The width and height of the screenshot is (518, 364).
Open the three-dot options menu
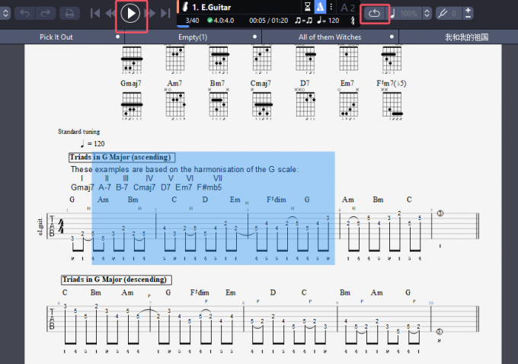point(331,7)
